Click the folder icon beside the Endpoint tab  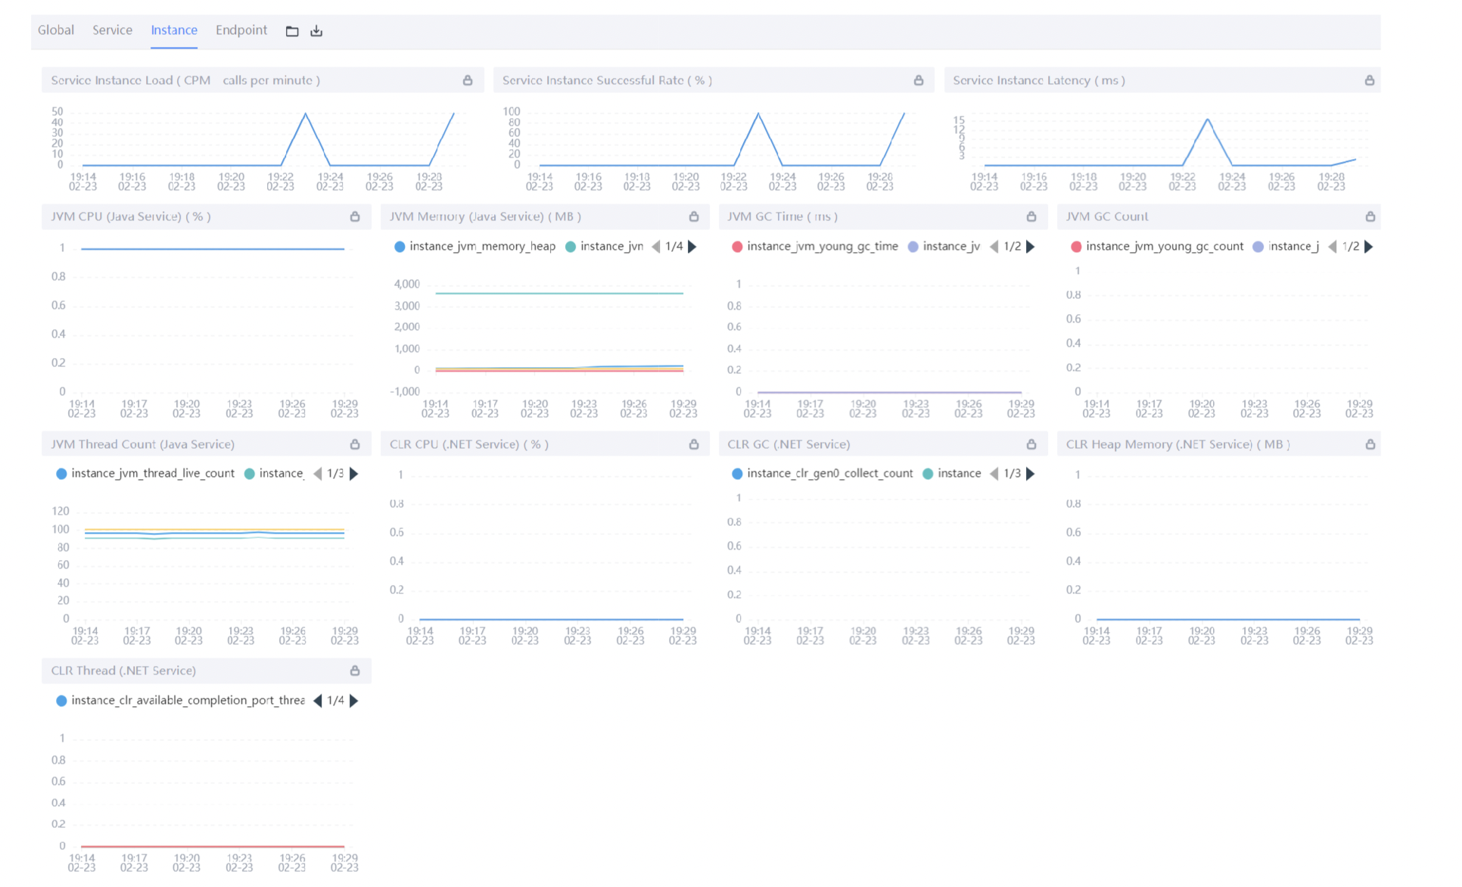click(292, 31)
